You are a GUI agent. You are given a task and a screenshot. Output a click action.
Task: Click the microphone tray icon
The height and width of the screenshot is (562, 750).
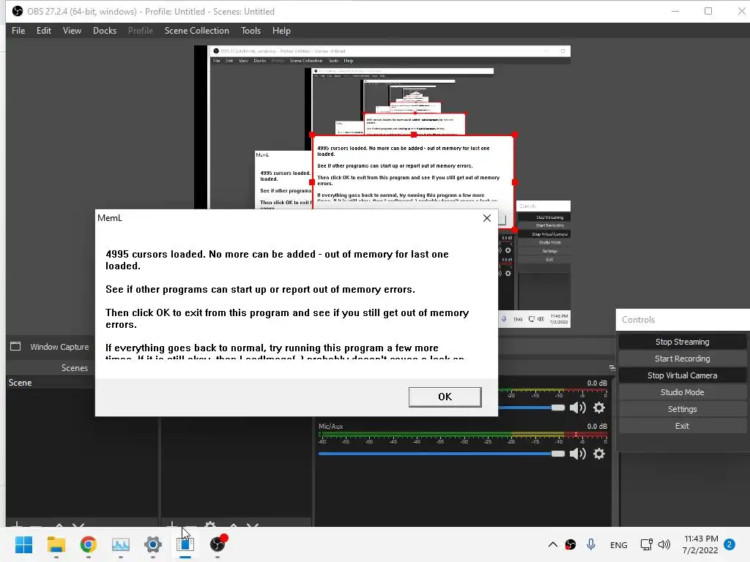click(x=591, y=544)
